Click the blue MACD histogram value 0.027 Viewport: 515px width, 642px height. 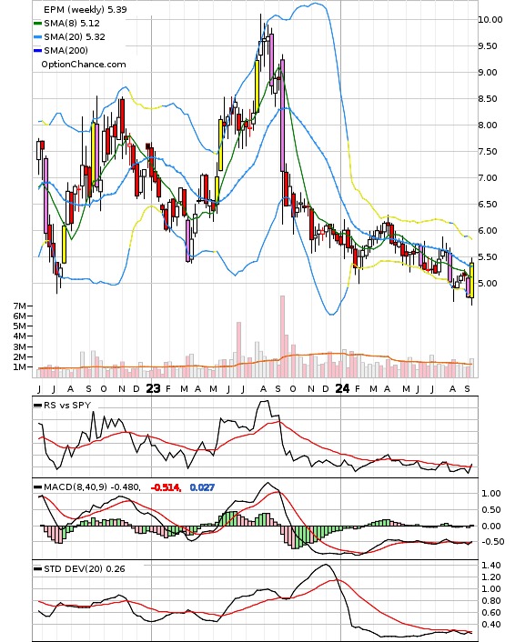click(x=202, y=487)
